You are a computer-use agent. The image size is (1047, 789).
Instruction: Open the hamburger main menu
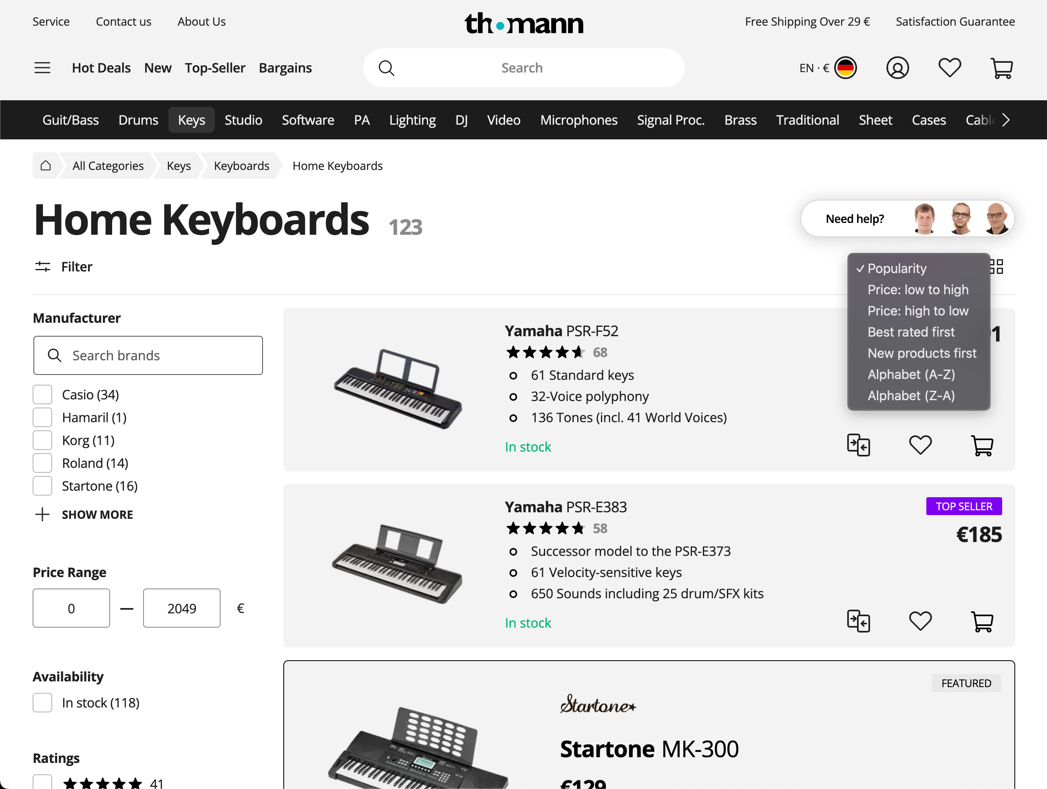pos(42,68)
